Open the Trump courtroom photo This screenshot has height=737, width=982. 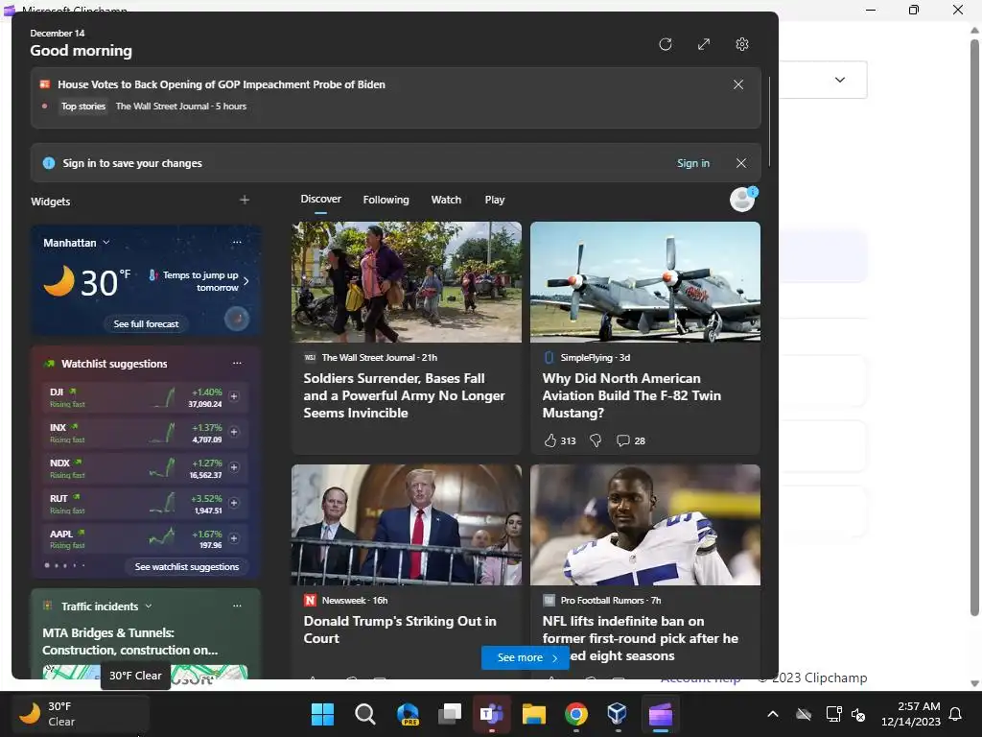(407, 525)
